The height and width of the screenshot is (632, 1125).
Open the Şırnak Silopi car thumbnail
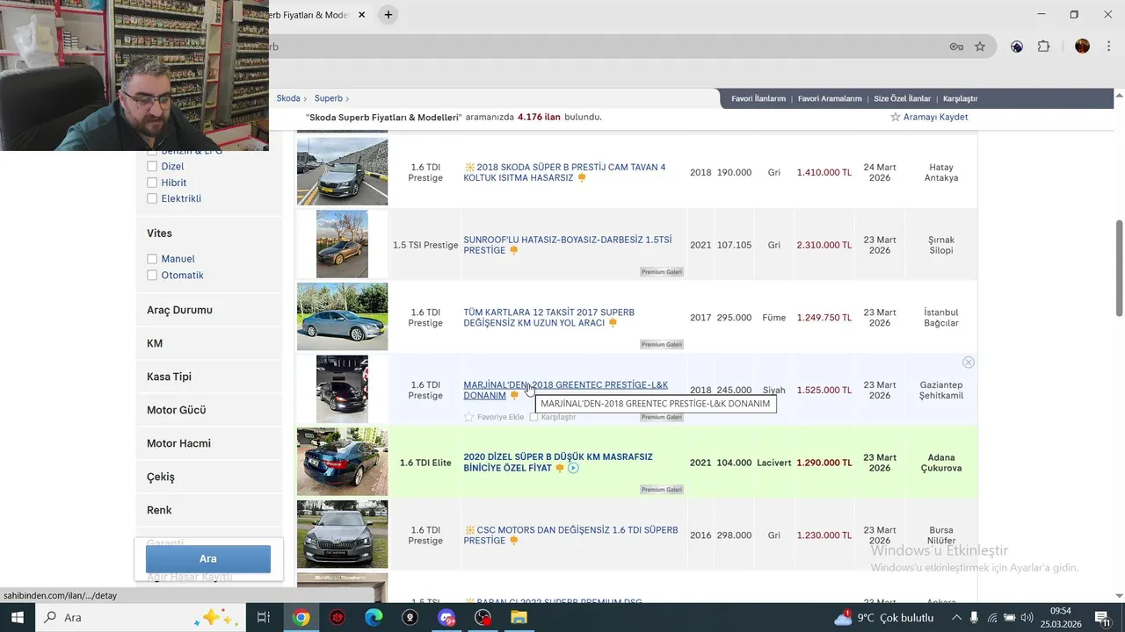pos(342,244)
